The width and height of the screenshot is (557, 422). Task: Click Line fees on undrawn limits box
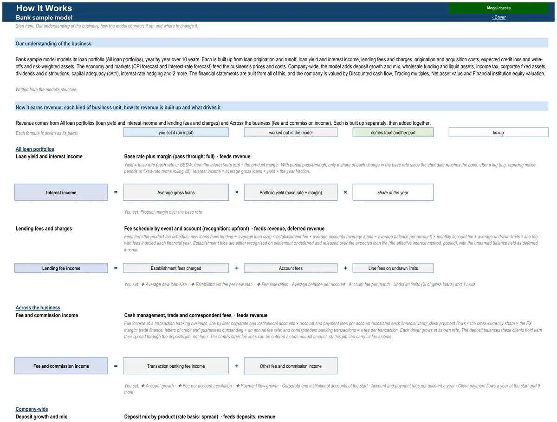coord(393,268)
